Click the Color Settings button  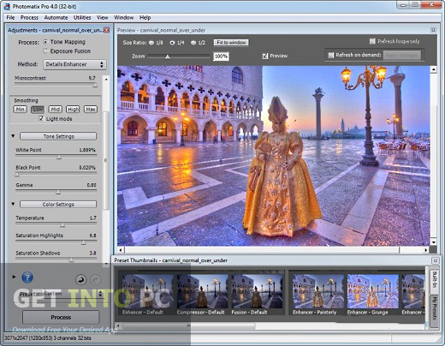tap(58, 204)
